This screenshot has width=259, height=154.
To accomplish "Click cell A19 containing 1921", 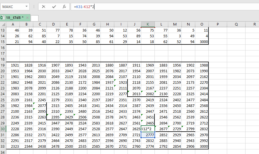I will (13, 65).
